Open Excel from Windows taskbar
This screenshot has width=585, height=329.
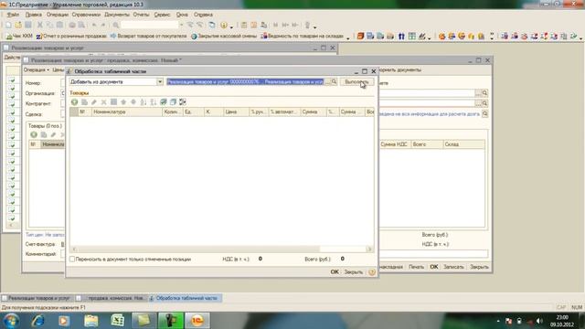point(117,321)
